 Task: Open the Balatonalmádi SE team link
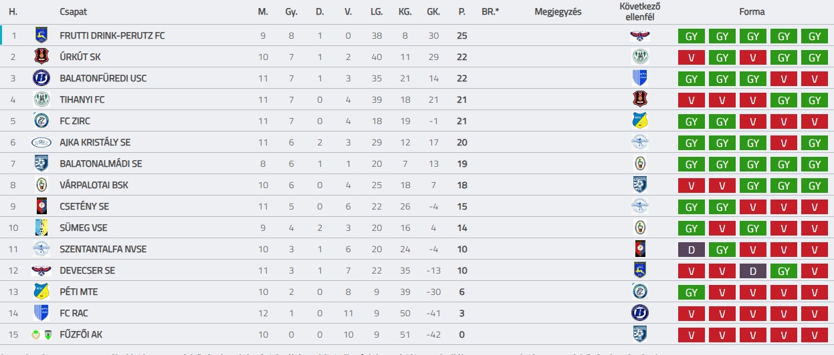[x=100, y=163]
